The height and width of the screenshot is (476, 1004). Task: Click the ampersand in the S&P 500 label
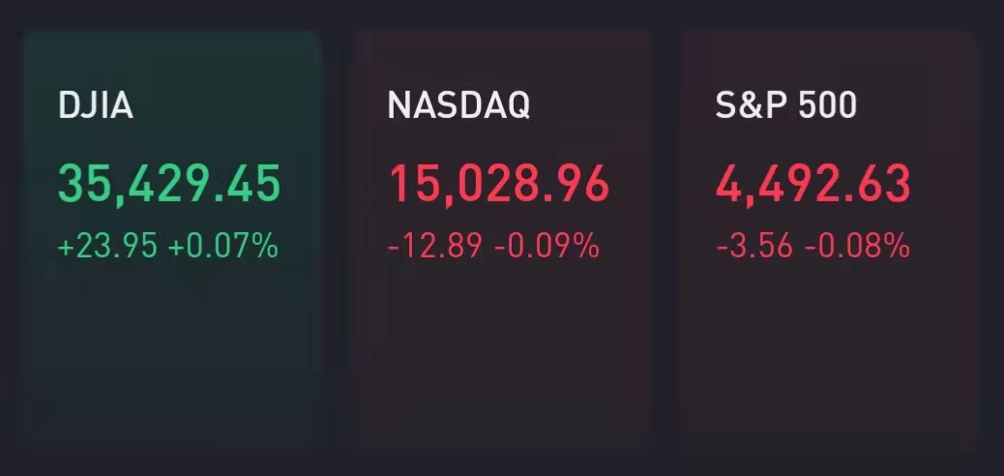[747, 105]
